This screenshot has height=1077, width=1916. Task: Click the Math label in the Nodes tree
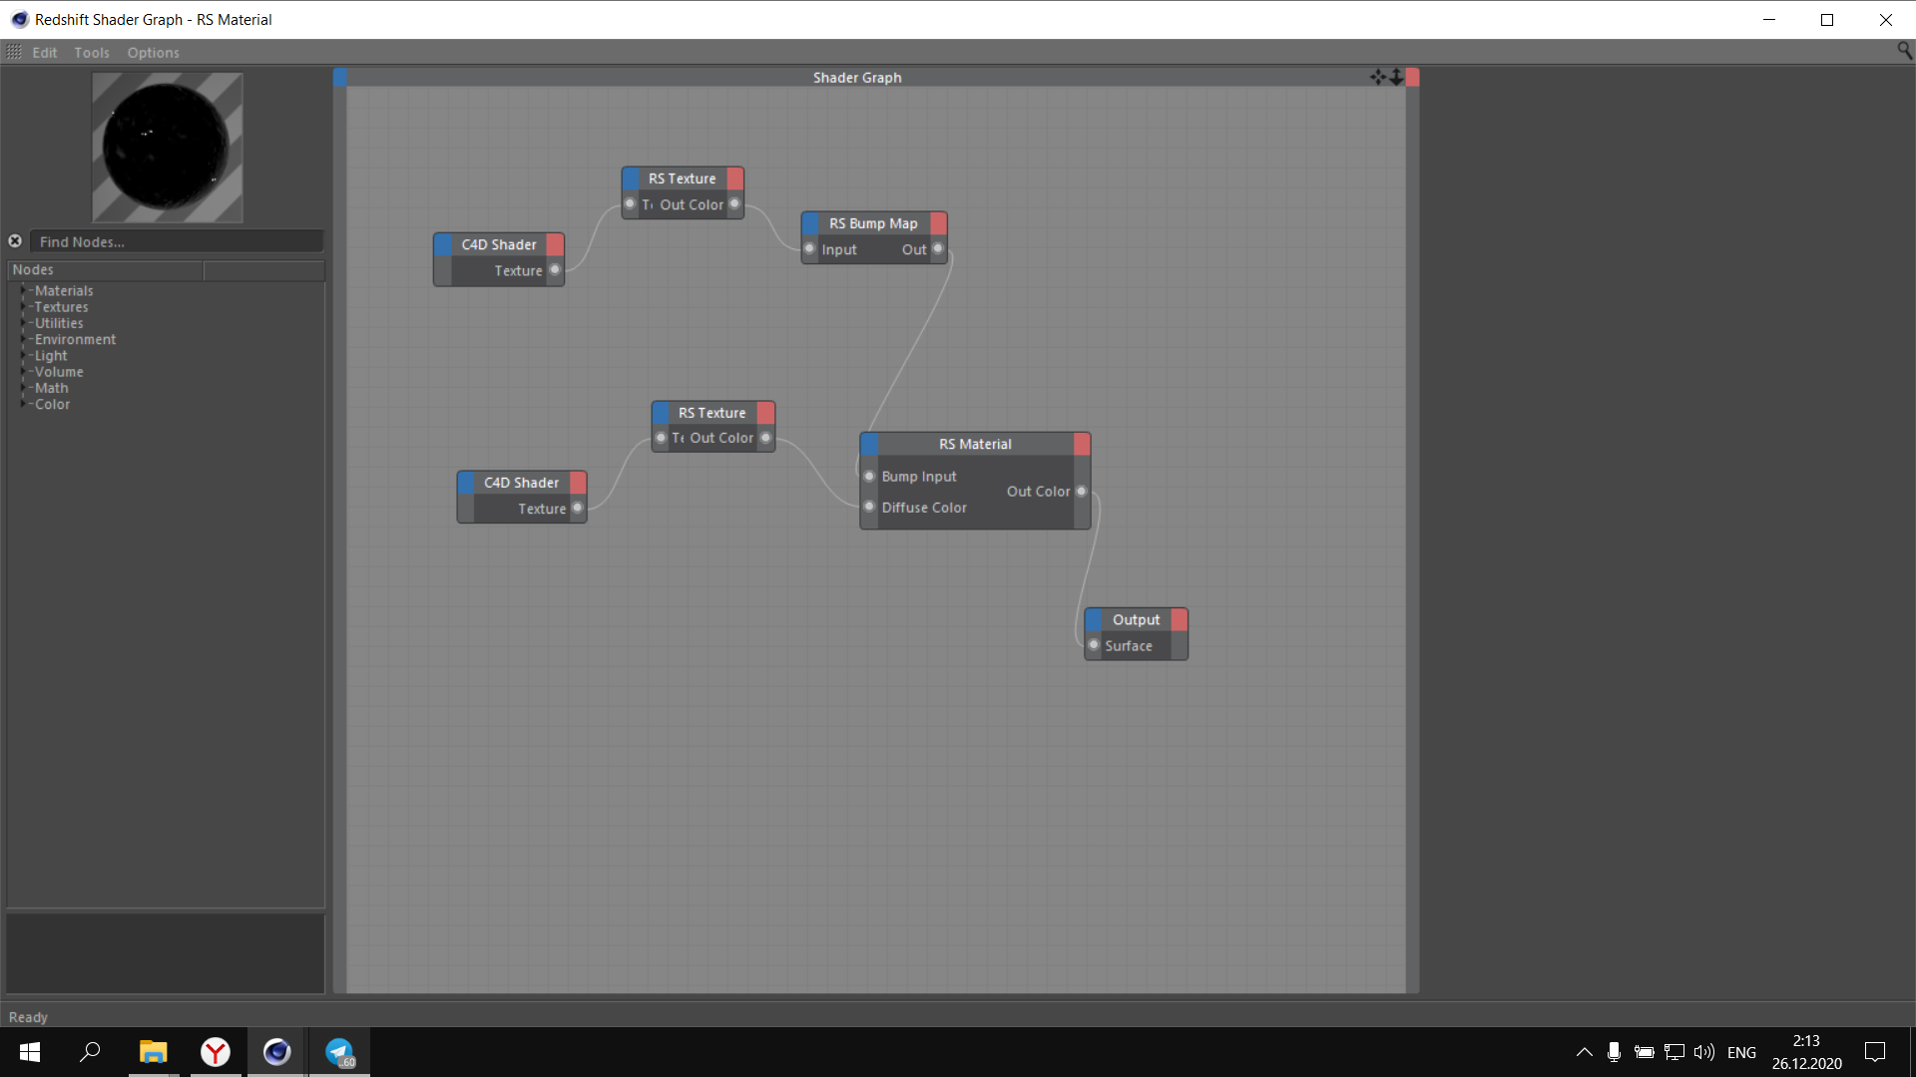tap(52, 387)
